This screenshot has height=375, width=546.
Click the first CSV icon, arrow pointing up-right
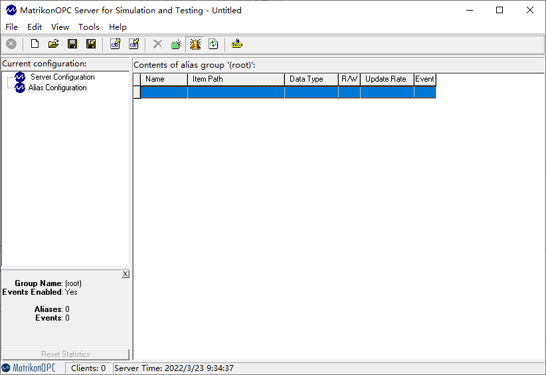point(116,44)
